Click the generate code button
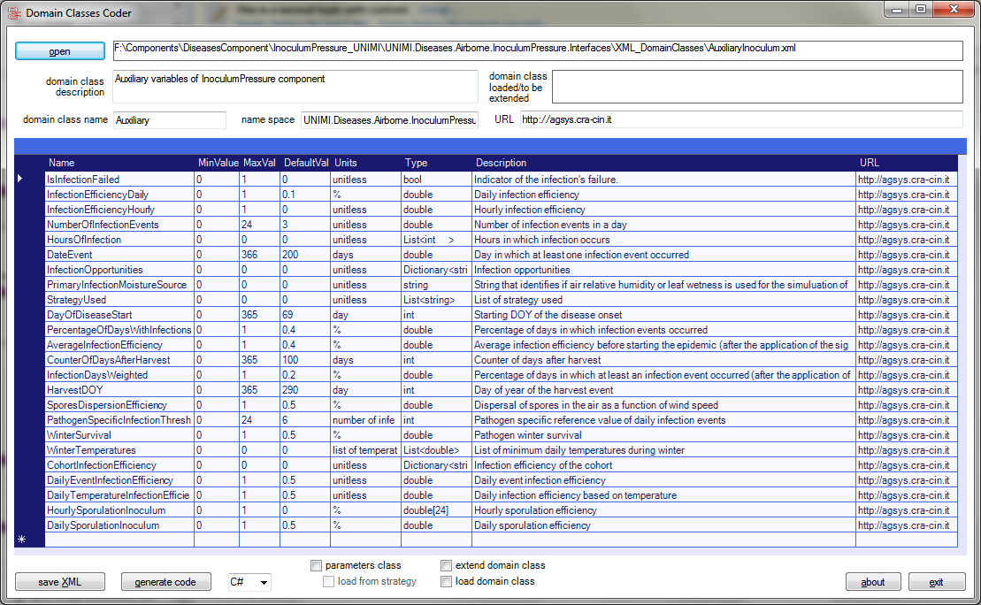 [x=165, y=582]
